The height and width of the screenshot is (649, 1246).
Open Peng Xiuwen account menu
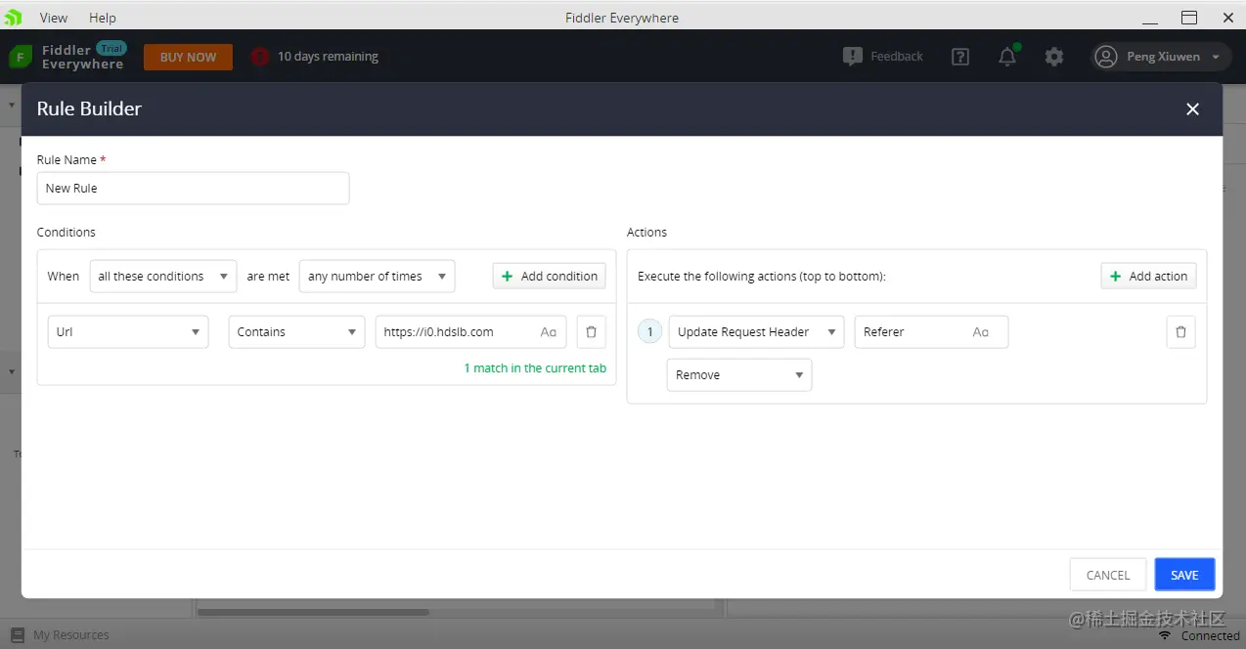[1160, 57]
